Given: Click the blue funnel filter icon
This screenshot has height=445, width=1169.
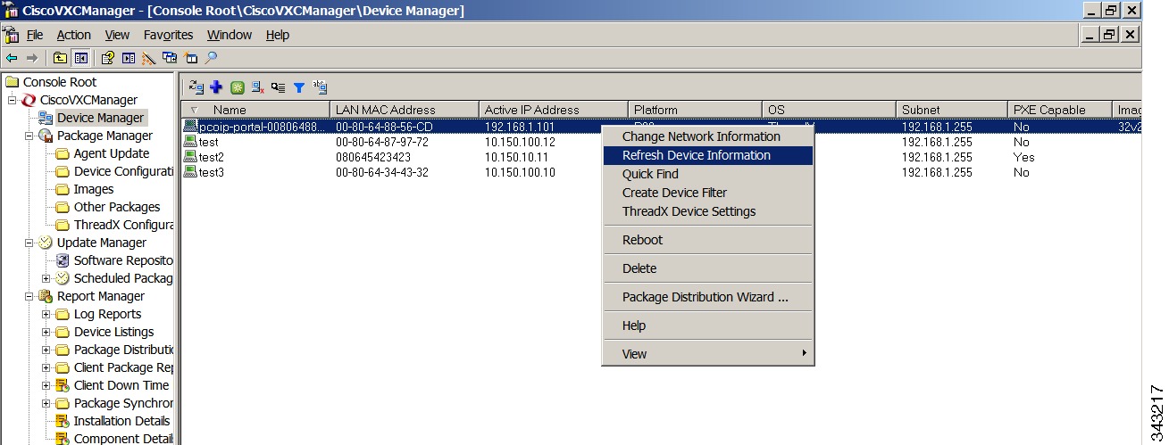Looking at the screenshot, I should pos(299,87).
